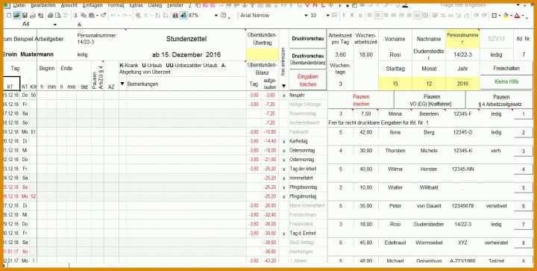Image resolution: width=537 pixels, height=271 pixels.
Task: Click Druckvorschau Überstundenbilanz button
Action: (307, 59)
